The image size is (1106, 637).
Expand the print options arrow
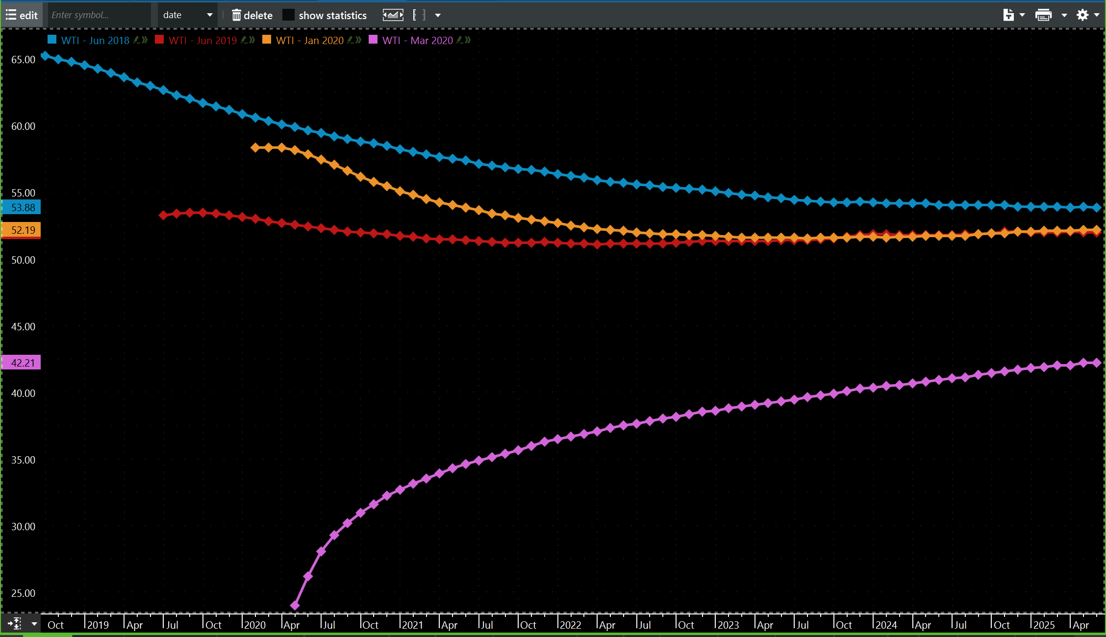coord(1064,15)
